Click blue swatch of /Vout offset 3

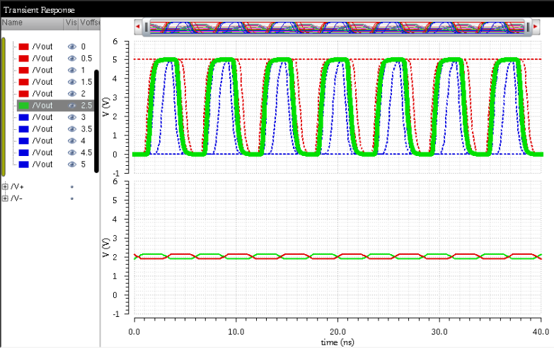point(23,117)
